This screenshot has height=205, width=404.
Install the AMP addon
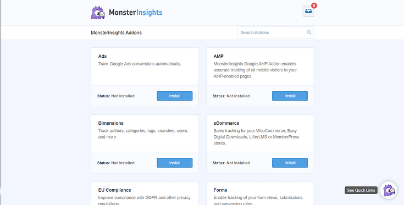(290, 96)
